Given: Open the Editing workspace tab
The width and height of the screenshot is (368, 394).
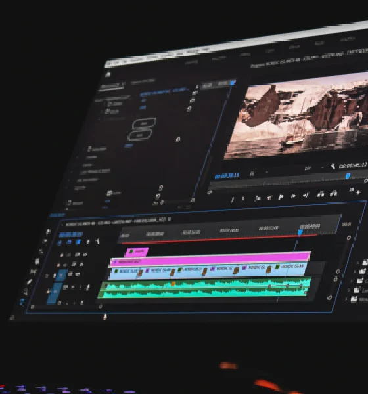Looking at the screenshot, I should coord(244,54).
